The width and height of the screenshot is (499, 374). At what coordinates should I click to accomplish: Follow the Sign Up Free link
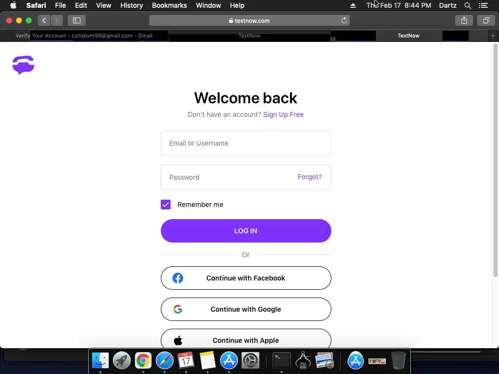(283, 114)
